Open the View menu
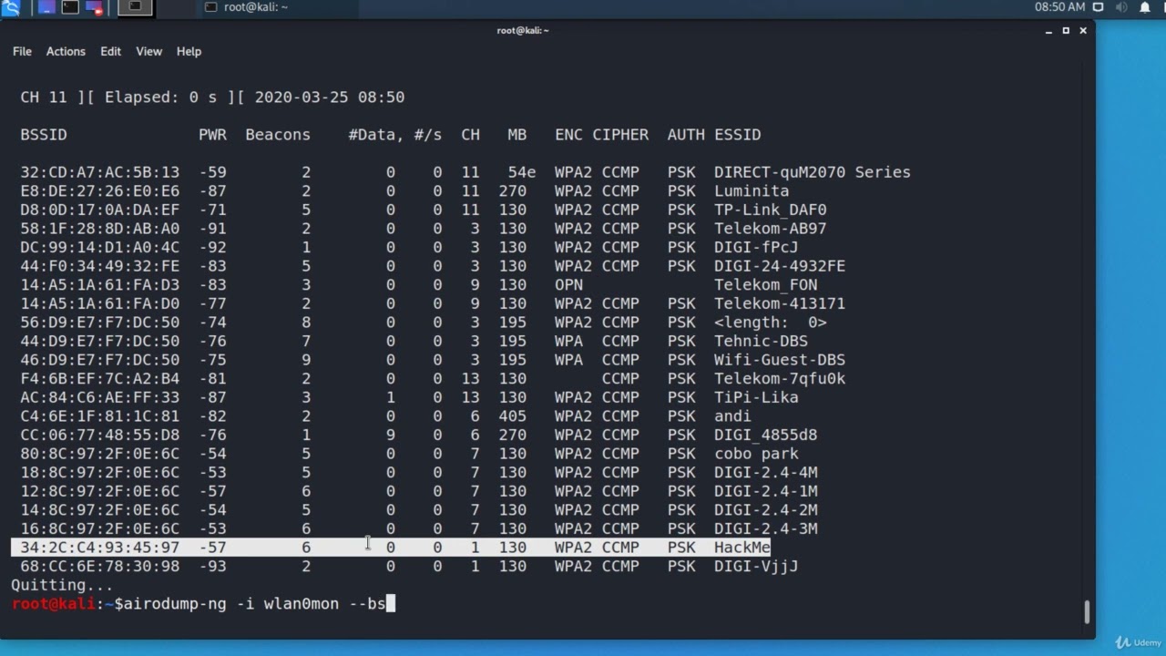This screenshot has width=1166, height=656. click(148, 51)
